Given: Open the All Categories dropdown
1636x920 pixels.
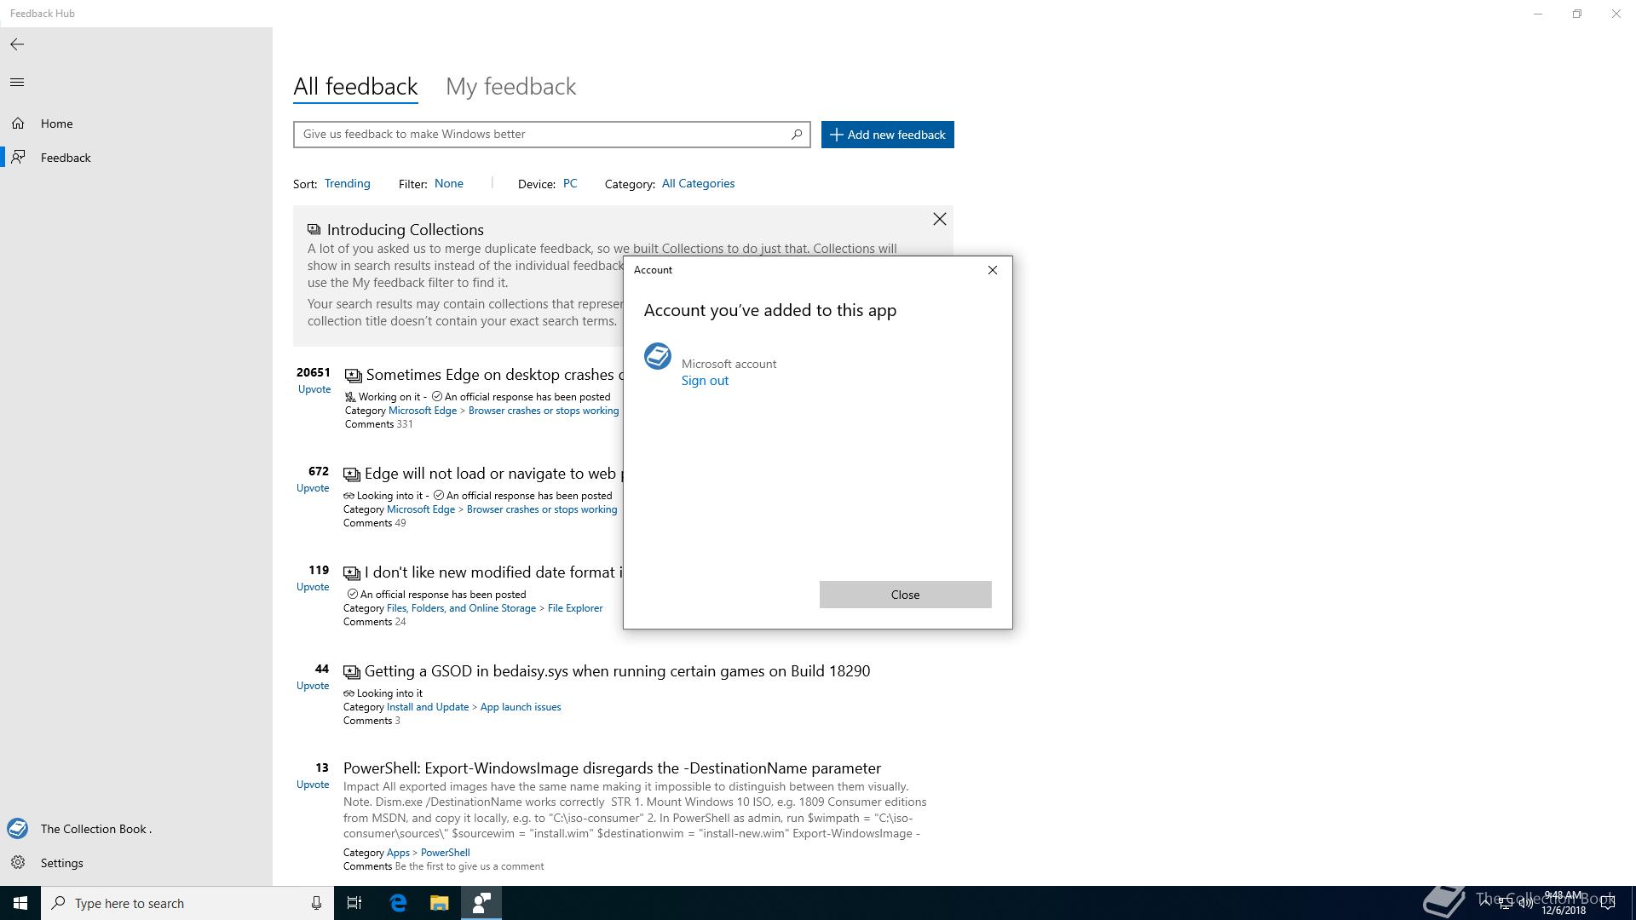Looking at the screenshot, I should tap(698, 184).
